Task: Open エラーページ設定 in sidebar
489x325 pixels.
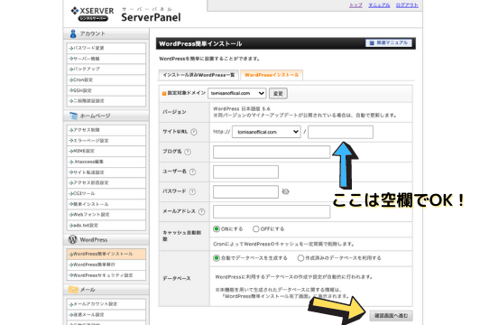Action: click(106, 141)
